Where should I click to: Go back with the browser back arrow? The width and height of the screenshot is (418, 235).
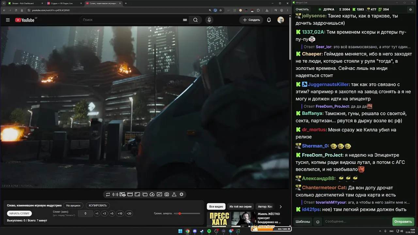[x=4, y=10]
